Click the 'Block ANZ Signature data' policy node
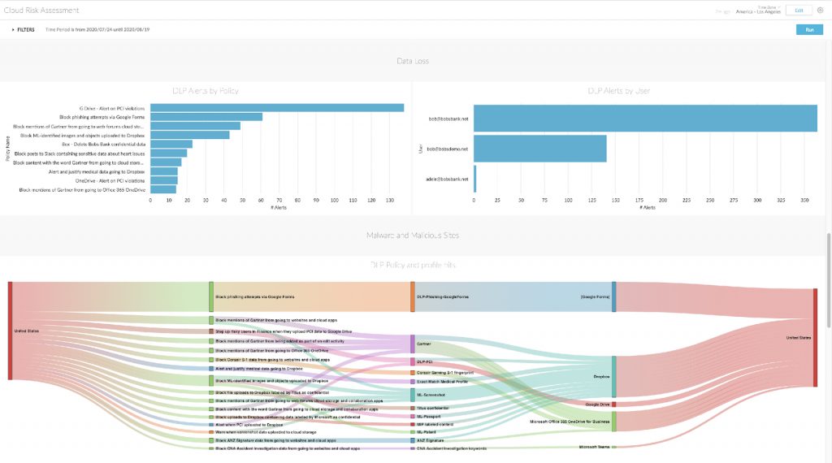This screenshot has width=832, height=463. pyautogui.click(x=211, y=440)
